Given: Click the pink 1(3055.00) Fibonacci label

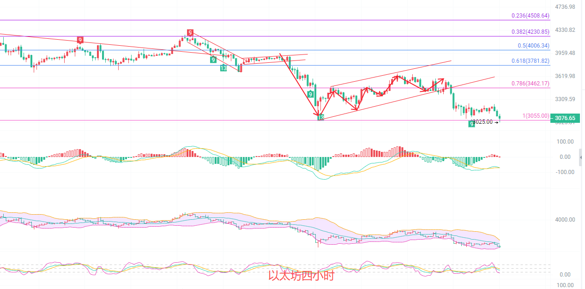Looking at the screenshot, I should [x=536, y=116].
